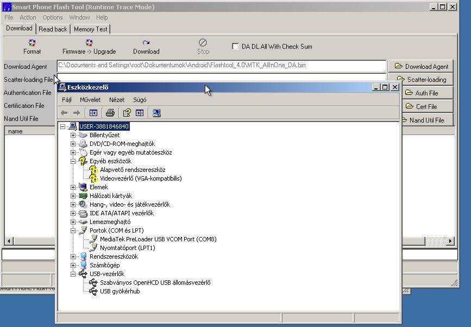The height and width of the screenshot is (327, 471).
Task: Open Flash Tool Help menu
Action: (102, 17)
